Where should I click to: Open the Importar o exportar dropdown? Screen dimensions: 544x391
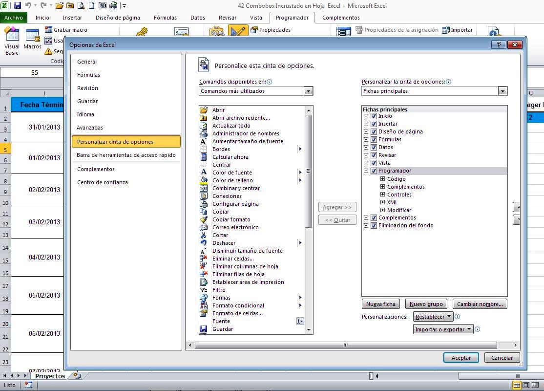pos(443,329)
